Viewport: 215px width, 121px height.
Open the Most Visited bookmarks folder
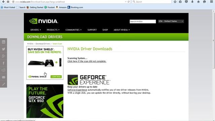8,7
